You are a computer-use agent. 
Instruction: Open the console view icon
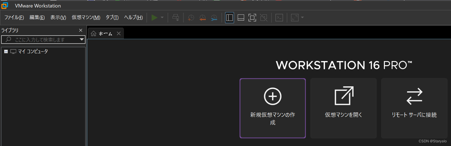[279, 18]
